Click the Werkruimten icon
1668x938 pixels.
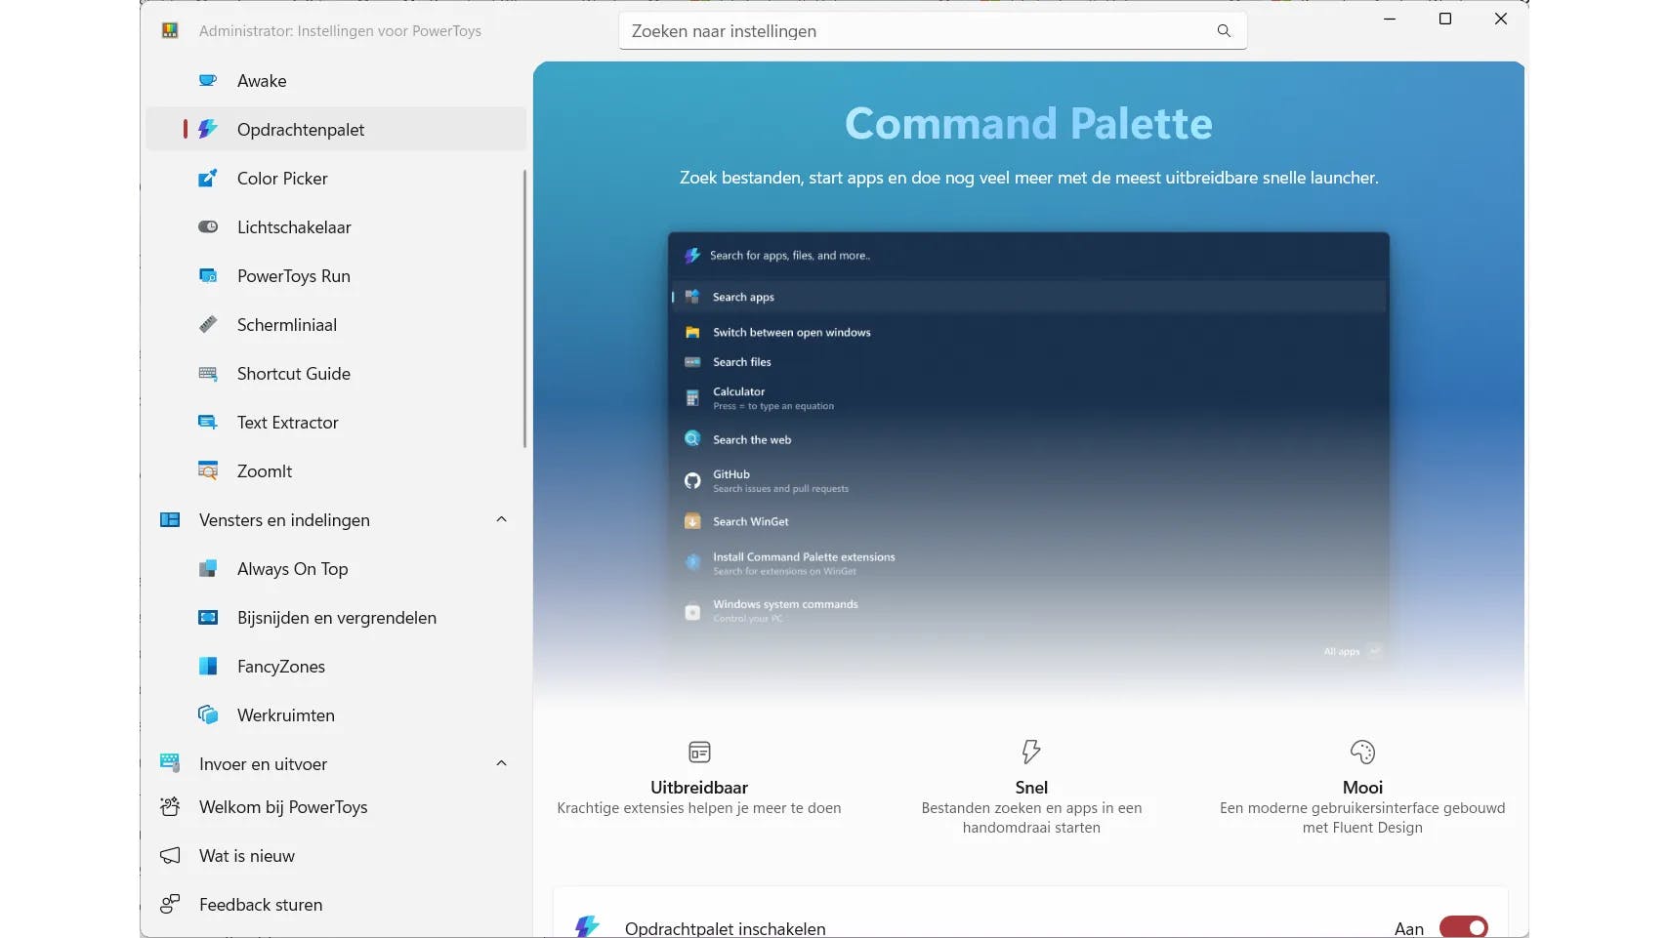pos(208,715)
